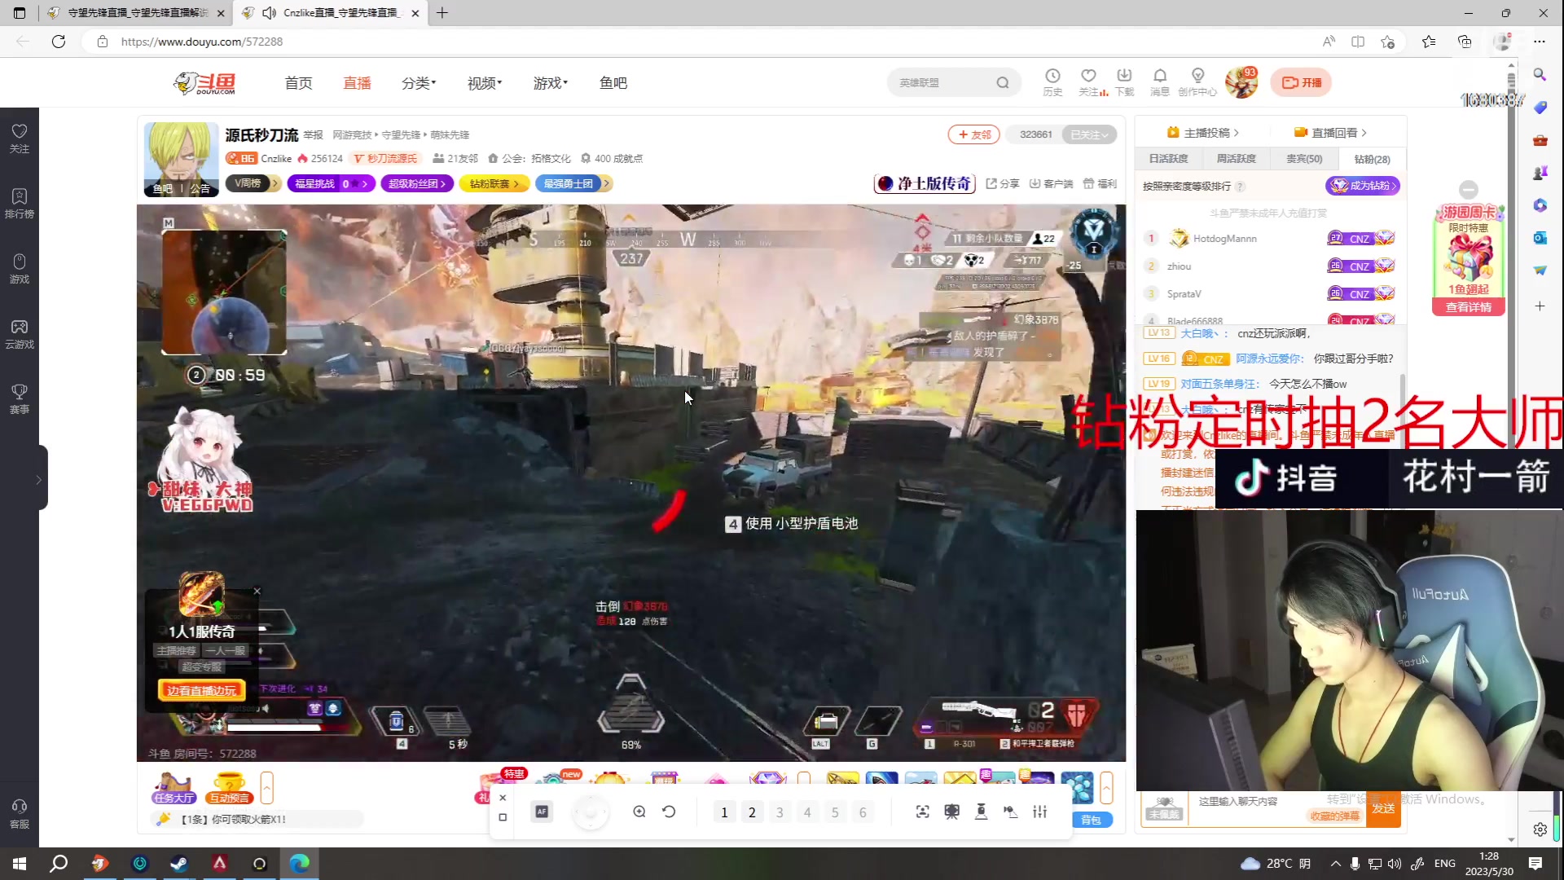Open the 创作中心 lightbulb icon
The image size is (1564, 880).
click(1197, 82)
